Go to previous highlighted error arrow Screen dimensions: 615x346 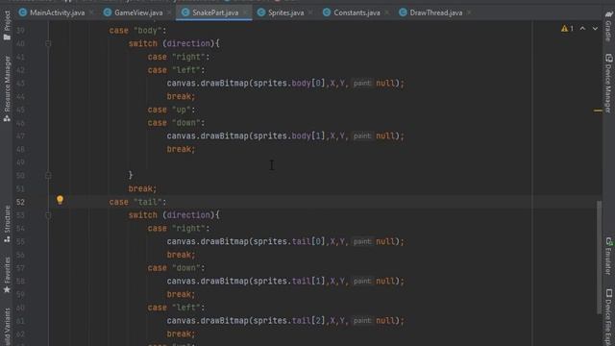coord(582,29)
